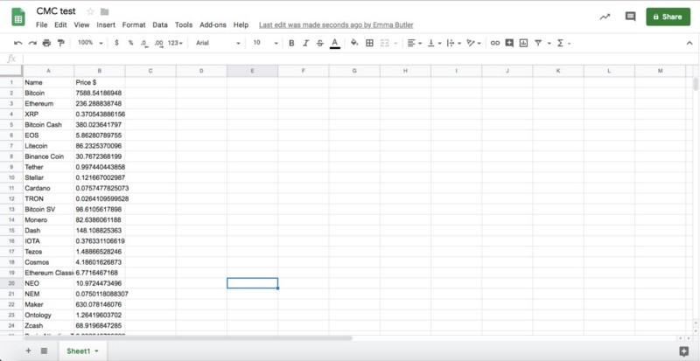700x361 pixels.
Task: Increase decimal places
Action: (x=158, y=43)
